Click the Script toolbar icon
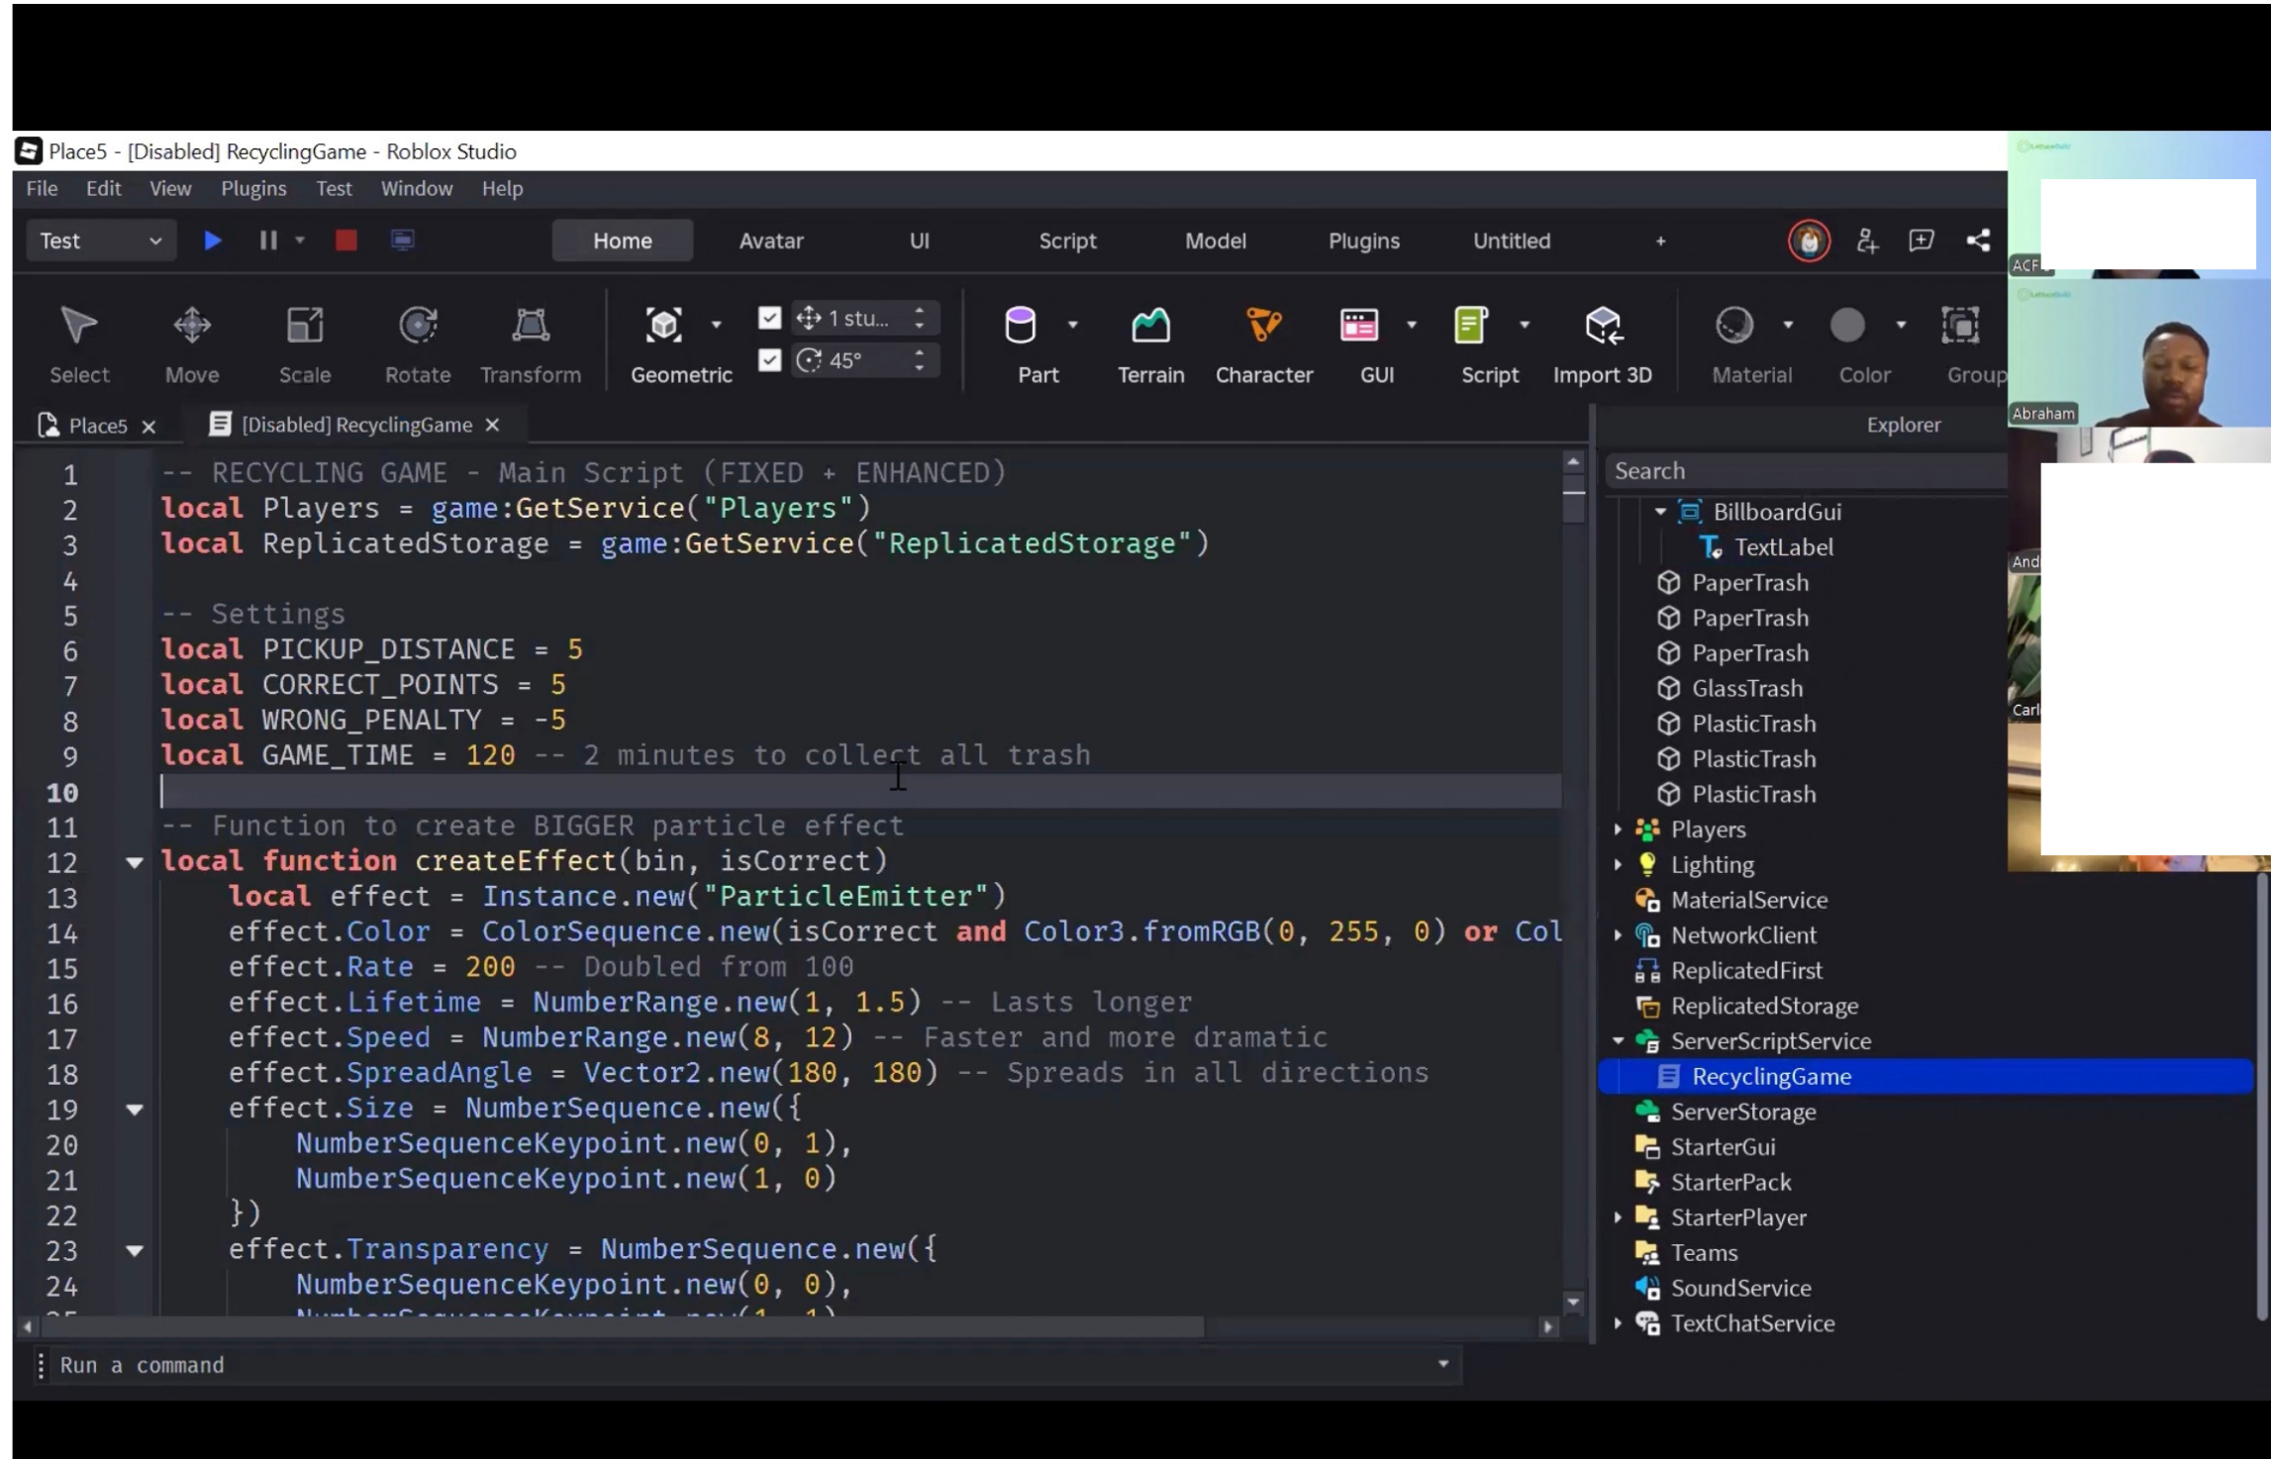Viewport: 2271px width, 1459px height. [x=1471, y=325]
